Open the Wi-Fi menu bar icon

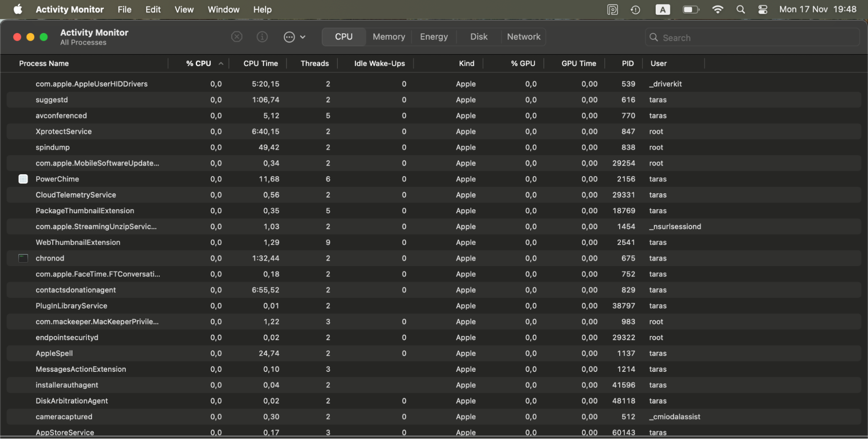point(718,9)
